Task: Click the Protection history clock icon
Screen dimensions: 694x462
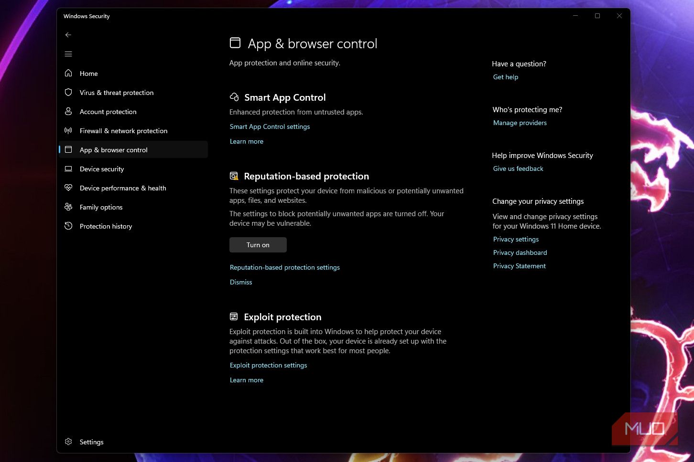Action: tap(68, 226)
